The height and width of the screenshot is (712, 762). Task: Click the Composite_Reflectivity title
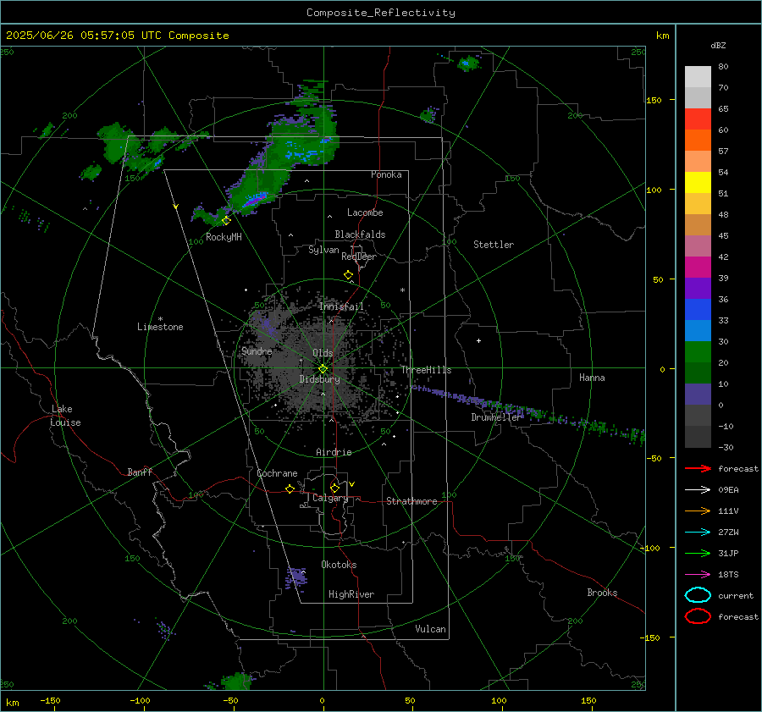point(381,13)
